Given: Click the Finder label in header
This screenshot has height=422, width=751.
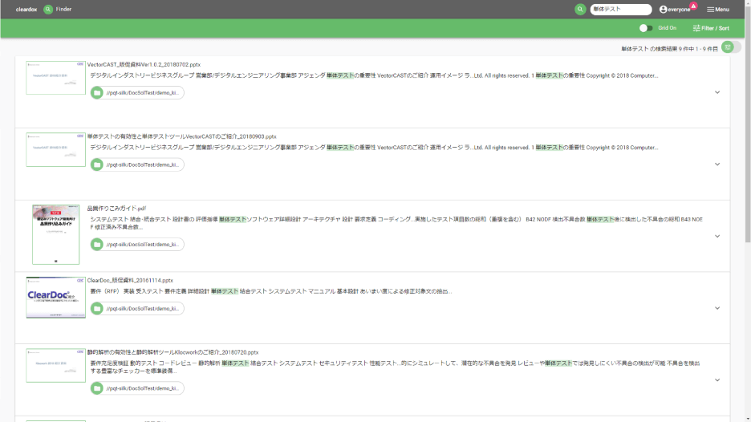Looking at the screenshot, I should pos(63,9).
